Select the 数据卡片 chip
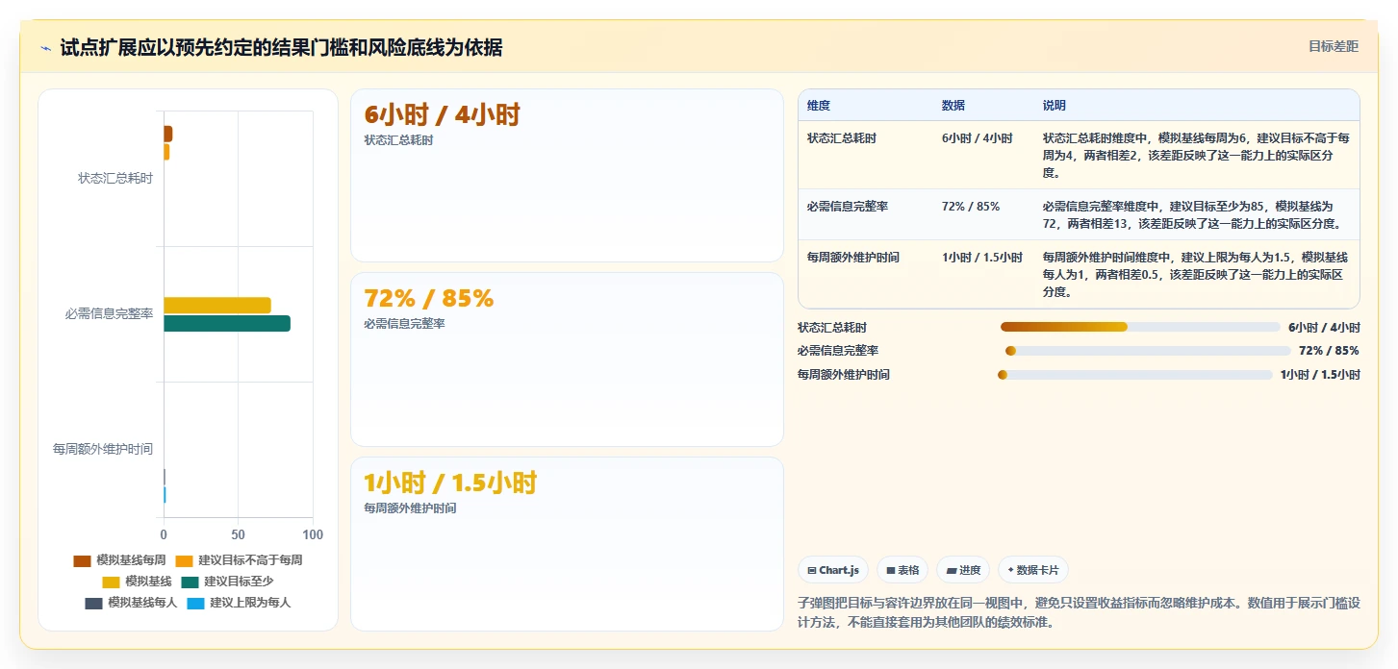 coord(1033,570)
